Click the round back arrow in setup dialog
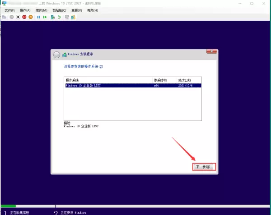Viewport: 271px width, 215px height. [x=56, y=55]
